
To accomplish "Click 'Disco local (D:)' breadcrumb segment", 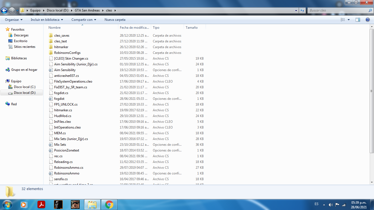I will [57, 10].
